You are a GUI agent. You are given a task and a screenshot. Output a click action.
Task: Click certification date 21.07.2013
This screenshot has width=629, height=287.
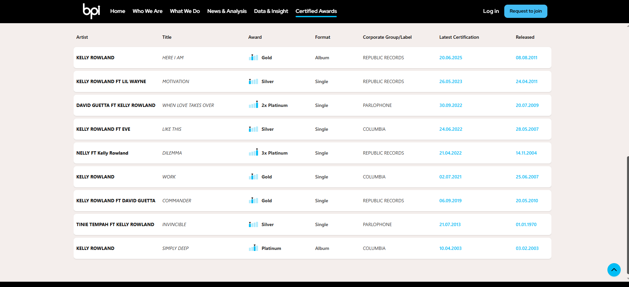click(x=450, y=224)
